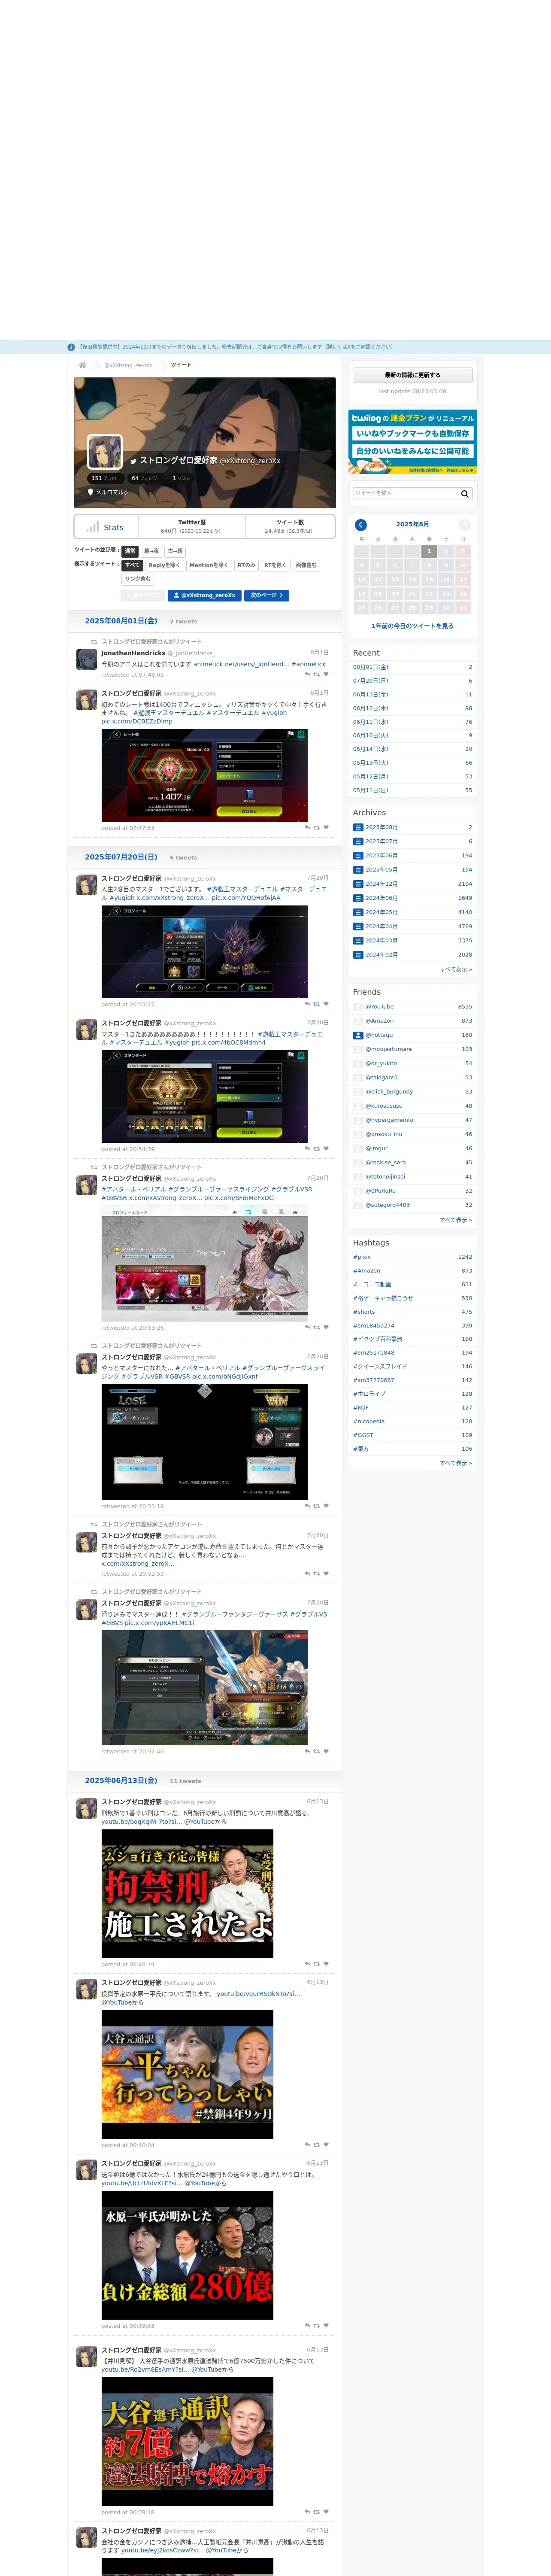
Task: Open the 2025年07月20日(日) date heading
Action: [121, 857]
